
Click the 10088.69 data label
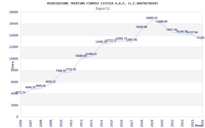click(x=81, y=56)
